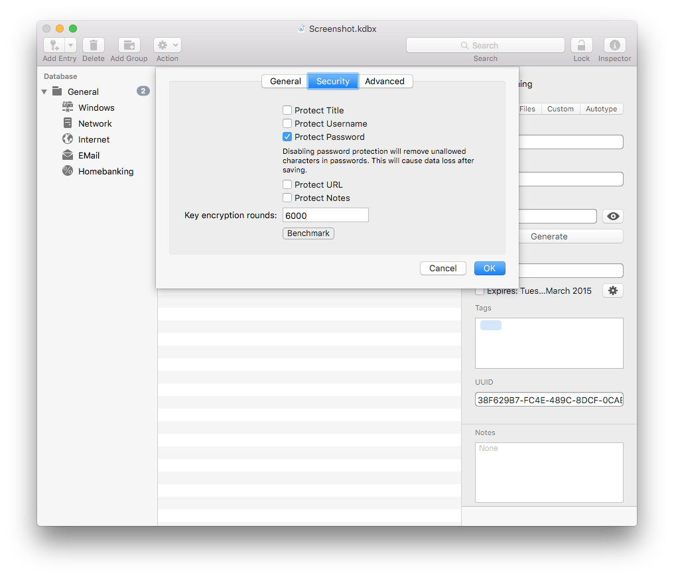Image resolution: width=674 pixels, height=579 pixels.
Task: Click the Lock database padlock icon
Action: coord(581,45)
